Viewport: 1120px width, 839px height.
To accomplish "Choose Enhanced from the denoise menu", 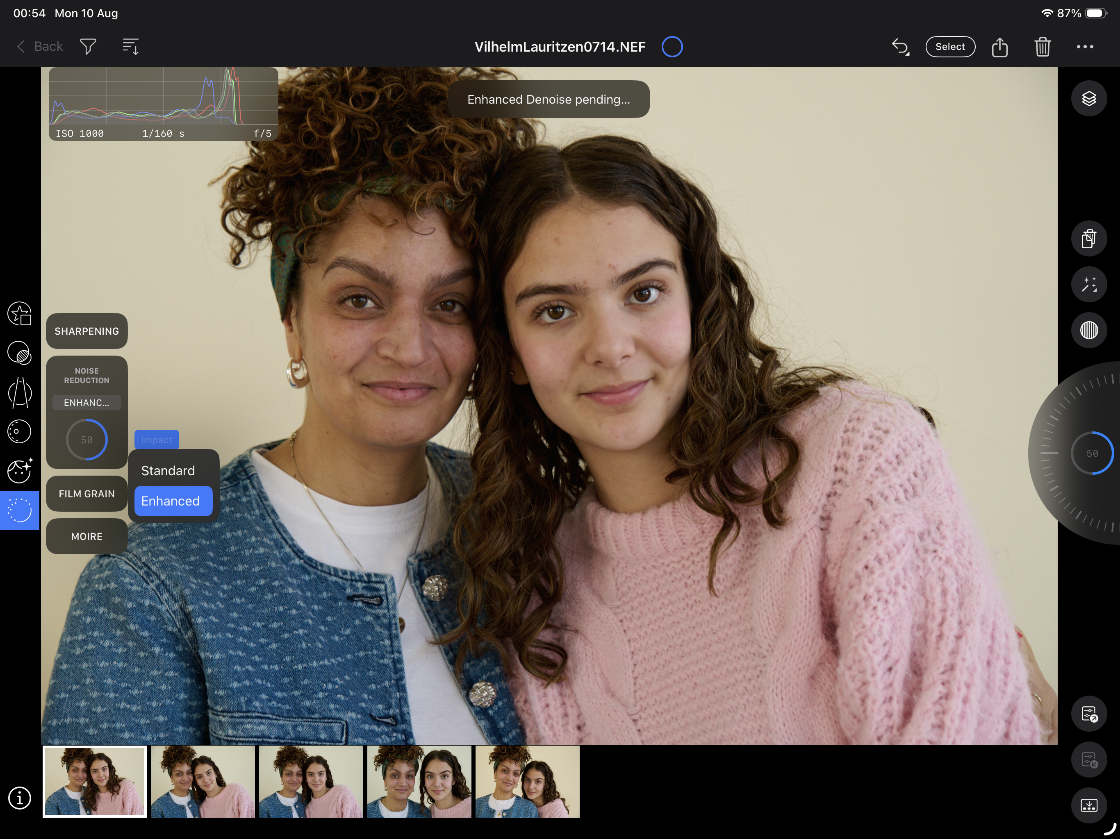I will [x=173, y=501].
